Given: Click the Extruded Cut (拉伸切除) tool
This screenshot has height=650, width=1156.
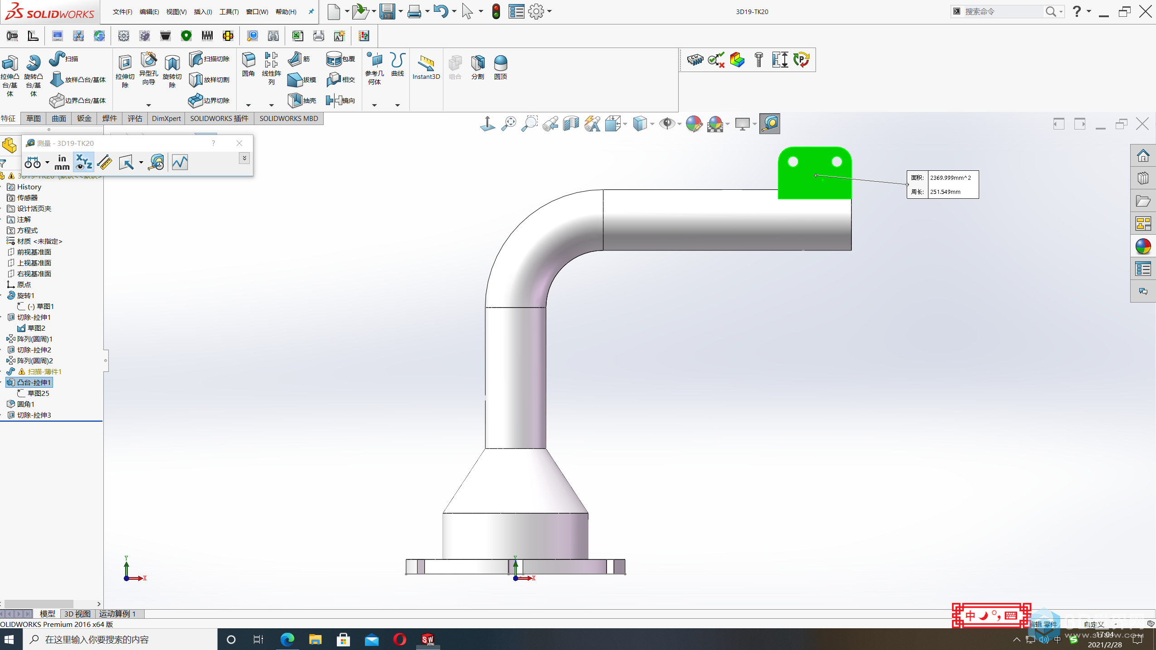Looking at the screenshot, I should tap(125, 71).
